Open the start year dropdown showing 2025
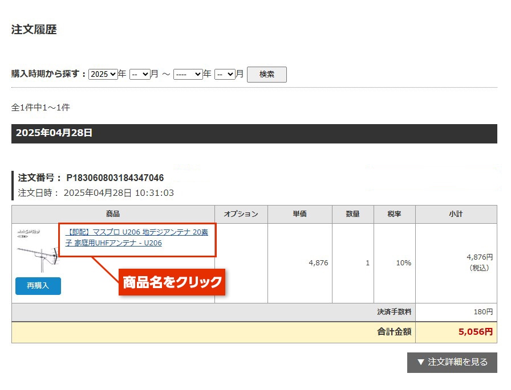The image size is (511, 390). (103, 74)
